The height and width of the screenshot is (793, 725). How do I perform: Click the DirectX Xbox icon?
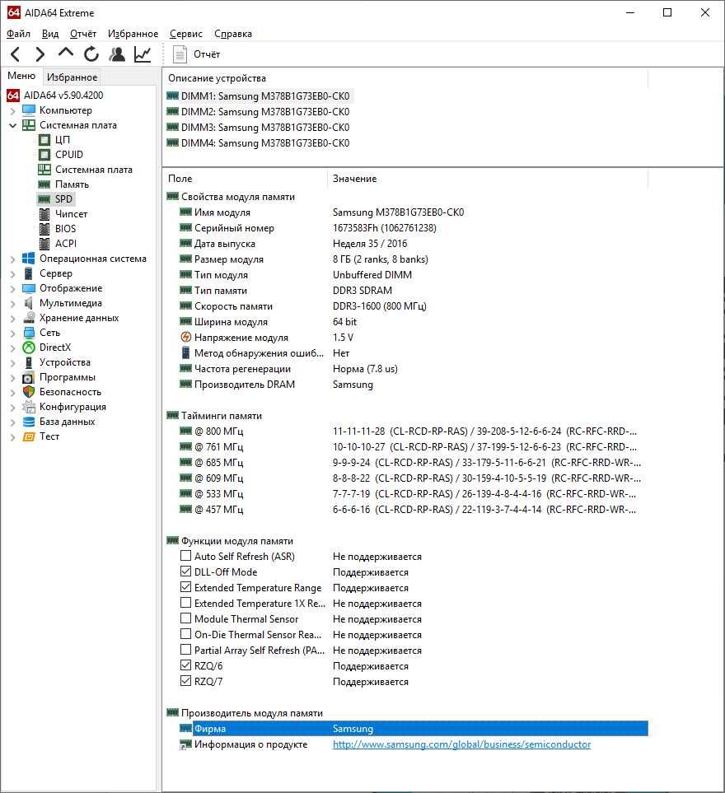click(29, 348)
